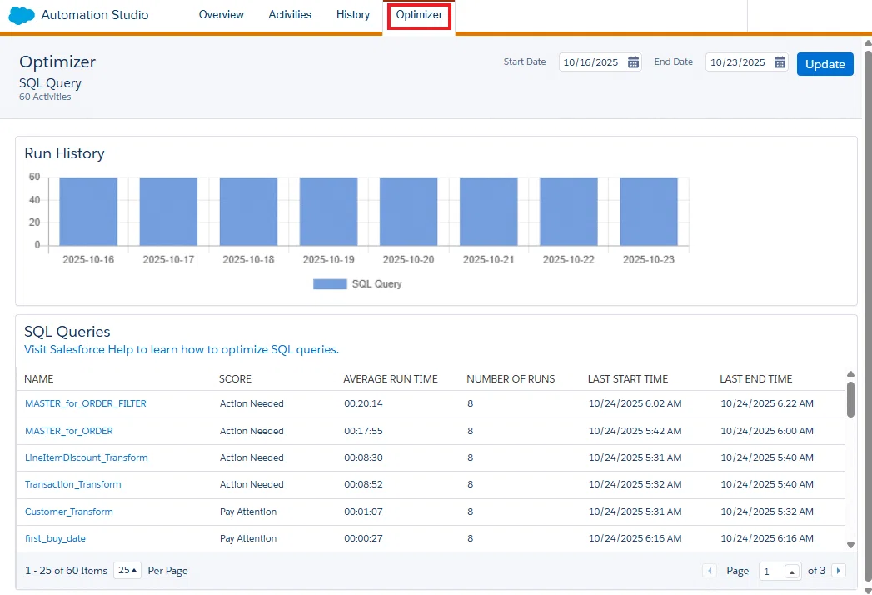Open Salesforce Help optimize SQL queries link
The image size is (872, 595).
[x=182, y=349]
